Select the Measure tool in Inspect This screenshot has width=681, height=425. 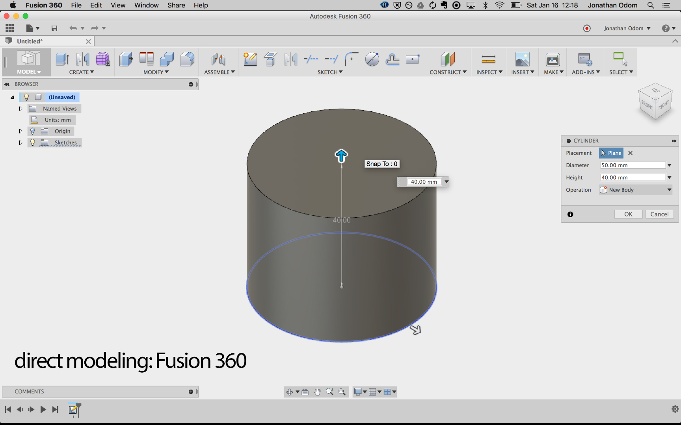pos(488,59)
